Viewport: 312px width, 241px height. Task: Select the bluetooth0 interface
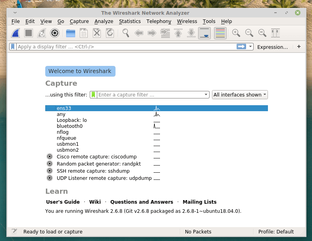click(x=156, y=126)
